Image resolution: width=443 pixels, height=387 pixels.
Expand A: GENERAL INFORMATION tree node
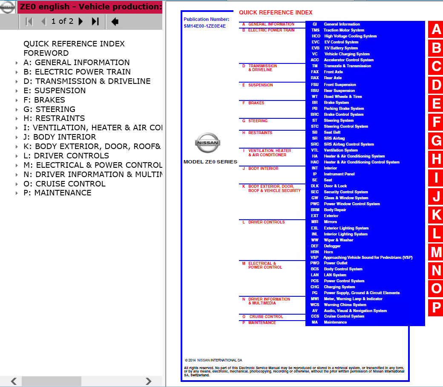pos(17,63)
